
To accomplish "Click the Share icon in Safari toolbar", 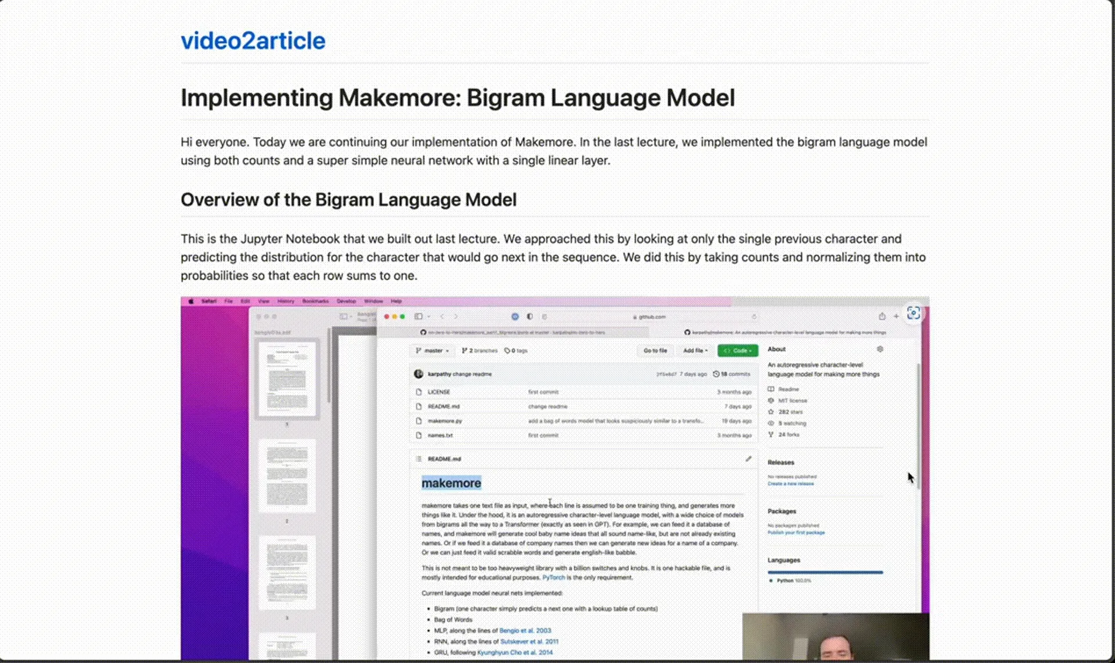I will (882, 316).
